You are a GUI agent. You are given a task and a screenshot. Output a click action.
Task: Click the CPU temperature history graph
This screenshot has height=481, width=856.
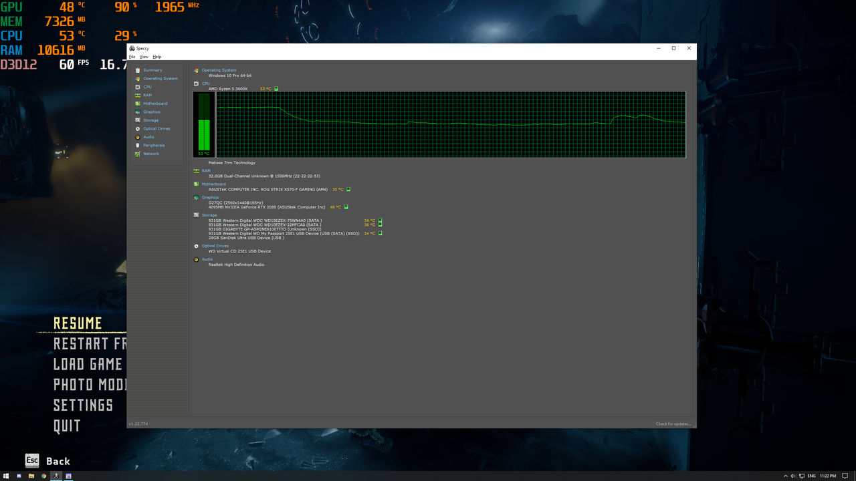pos(451,124)
